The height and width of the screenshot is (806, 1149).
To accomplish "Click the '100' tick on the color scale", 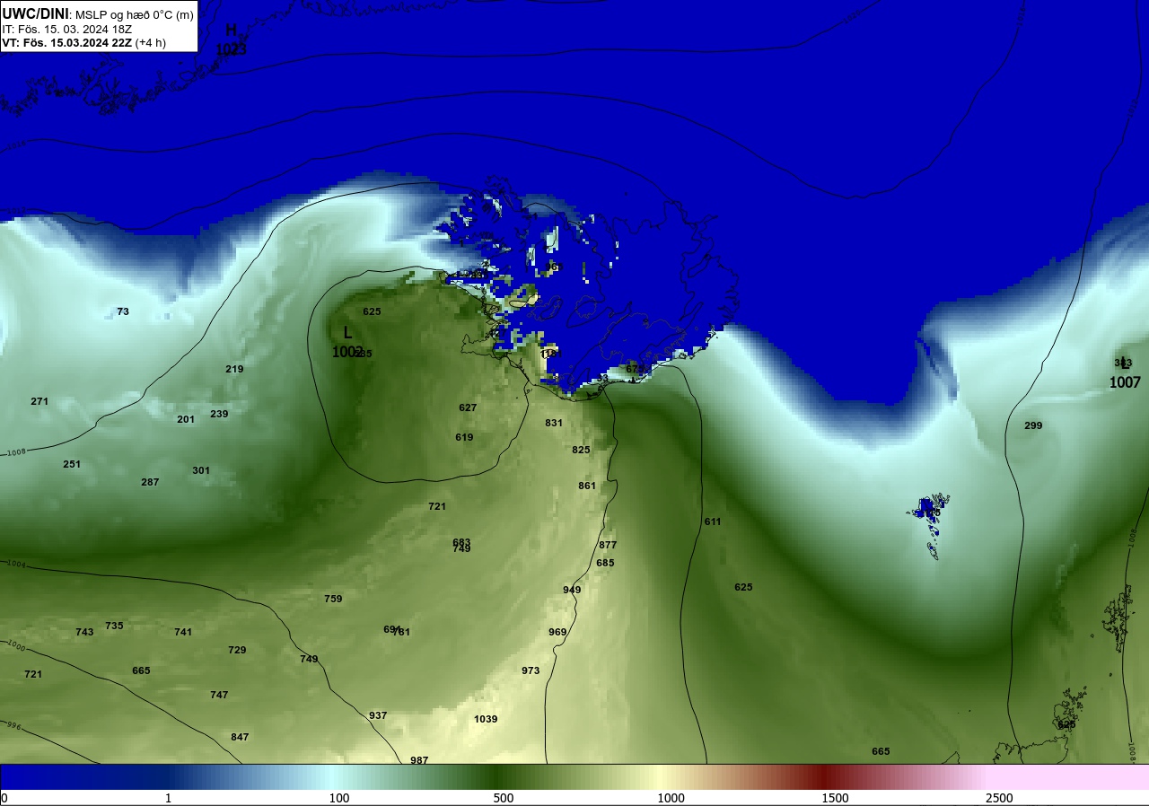I will (339, 798).
